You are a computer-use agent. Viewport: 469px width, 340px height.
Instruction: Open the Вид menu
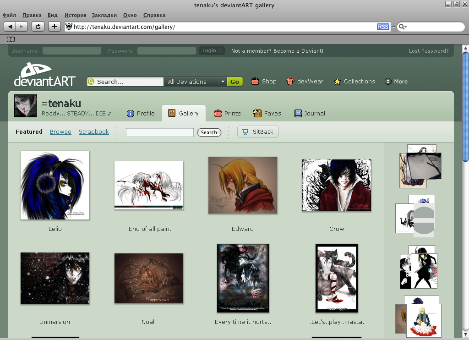52,15
